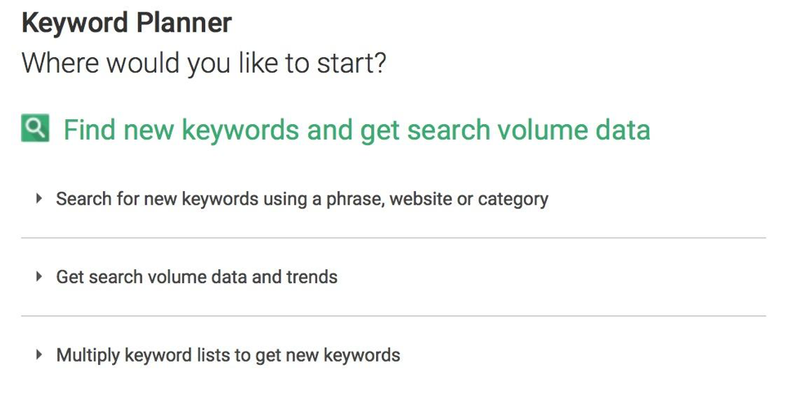Choose "Multiply keyword lists to get new keywords"
Viewport: 797px width, 413px height.
pos(228,355)
